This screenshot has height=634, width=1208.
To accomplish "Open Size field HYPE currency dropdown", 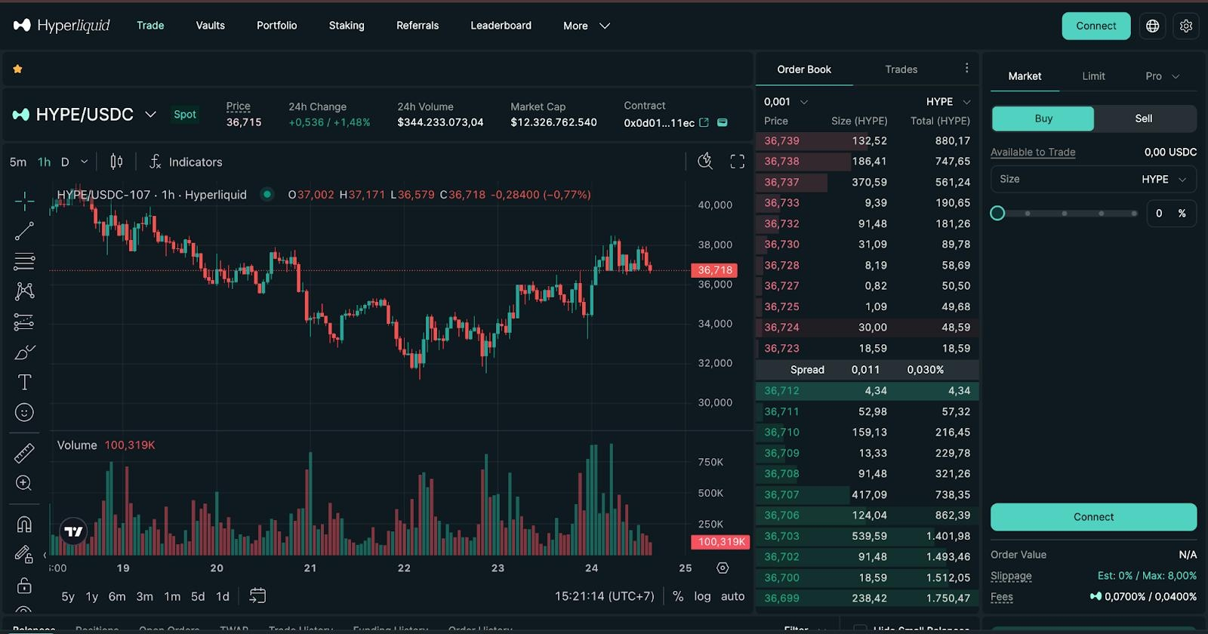I will (1163, 179).
